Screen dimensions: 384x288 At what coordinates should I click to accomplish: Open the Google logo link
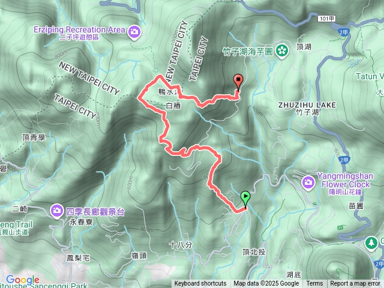[x=23, y=280]
